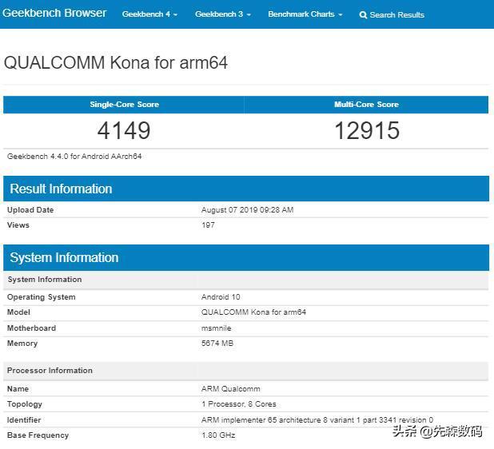Click the Identifier label

pyautogui.click(x=24, y=420)
